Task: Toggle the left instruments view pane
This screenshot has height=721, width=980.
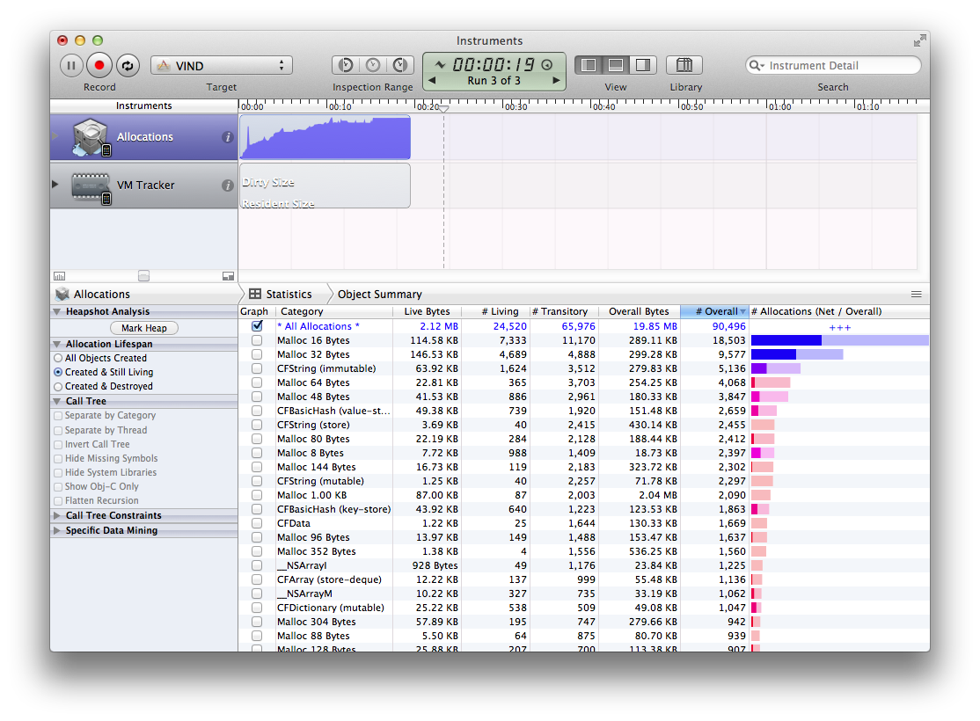Action: [589, 65]
